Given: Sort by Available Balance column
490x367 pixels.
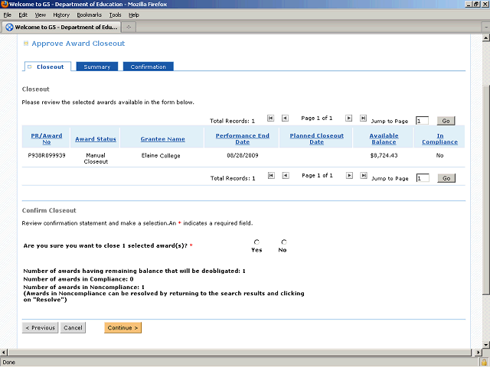Looking at the screenshot, I should pyautogui.click(x=384, y=139).
